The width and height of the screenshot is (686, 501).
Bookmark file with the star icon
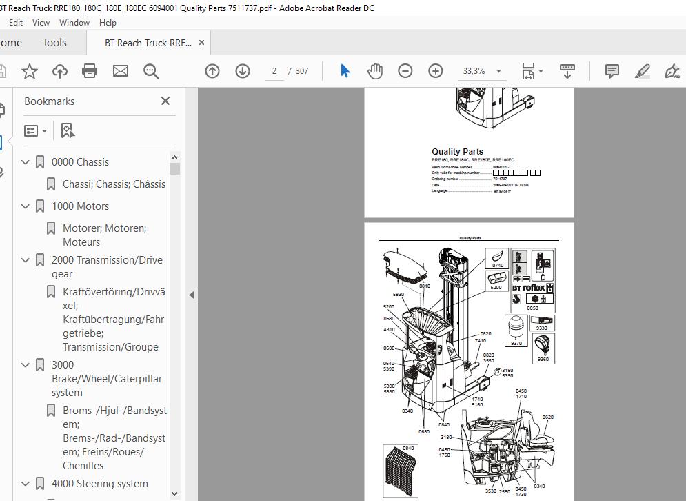(30, 71)
